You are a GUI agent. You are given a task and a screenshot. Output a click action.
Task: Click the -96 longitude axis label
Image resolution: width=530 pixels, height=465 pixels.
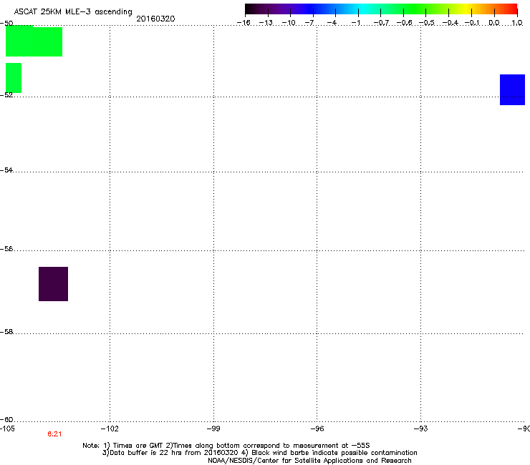pyautogui.click(x=317, y=429)
